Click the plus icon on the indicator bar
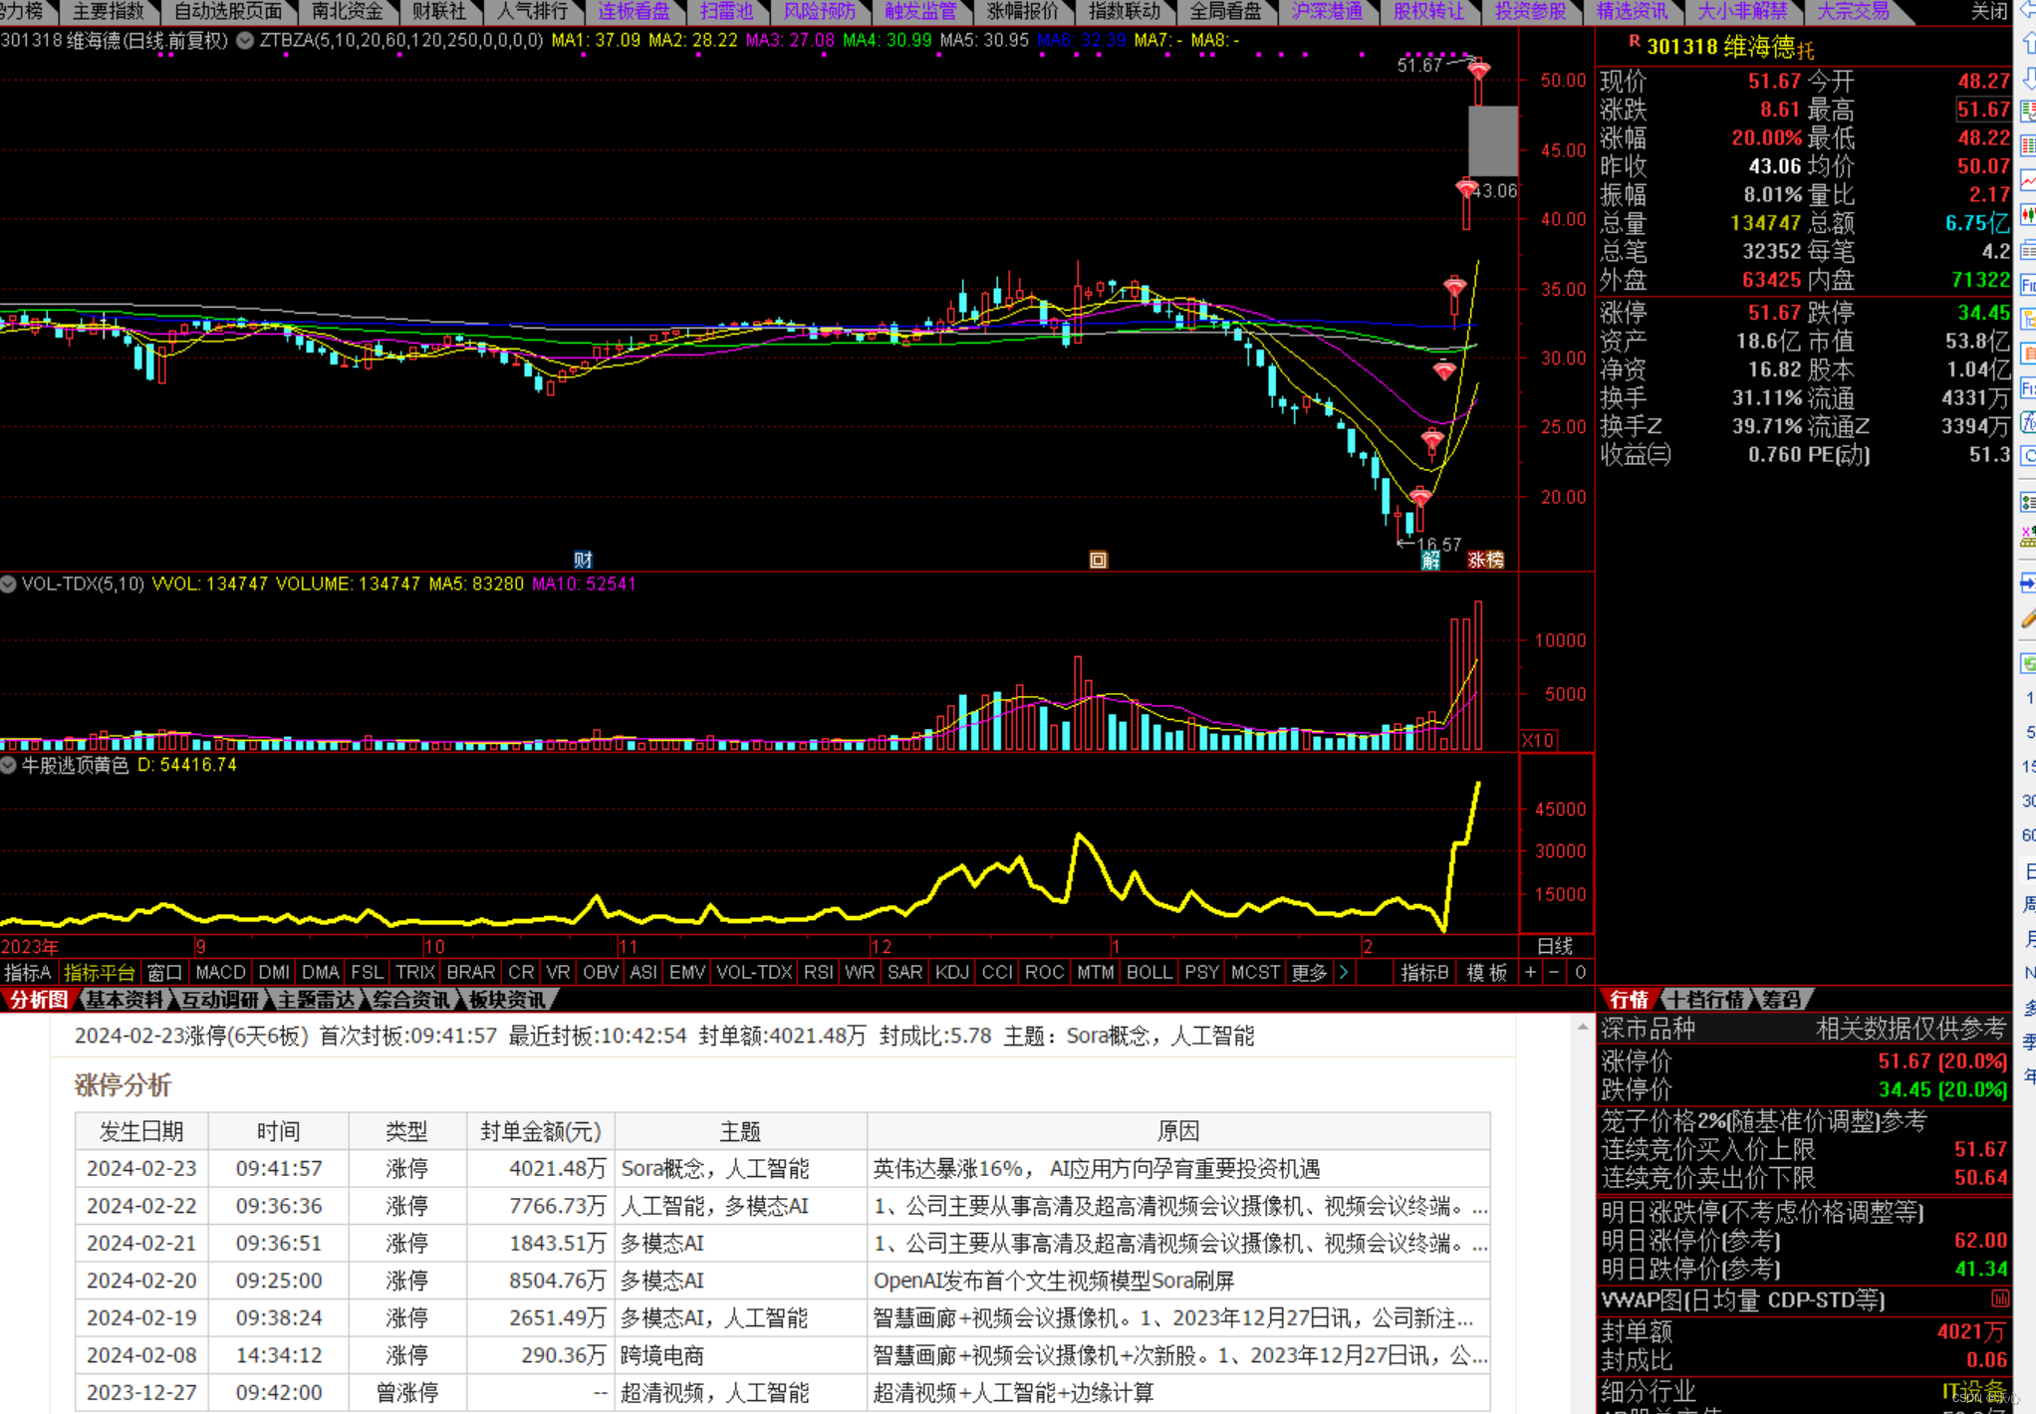Viewport: 2036px width, 1414px height. point(1530,972)
